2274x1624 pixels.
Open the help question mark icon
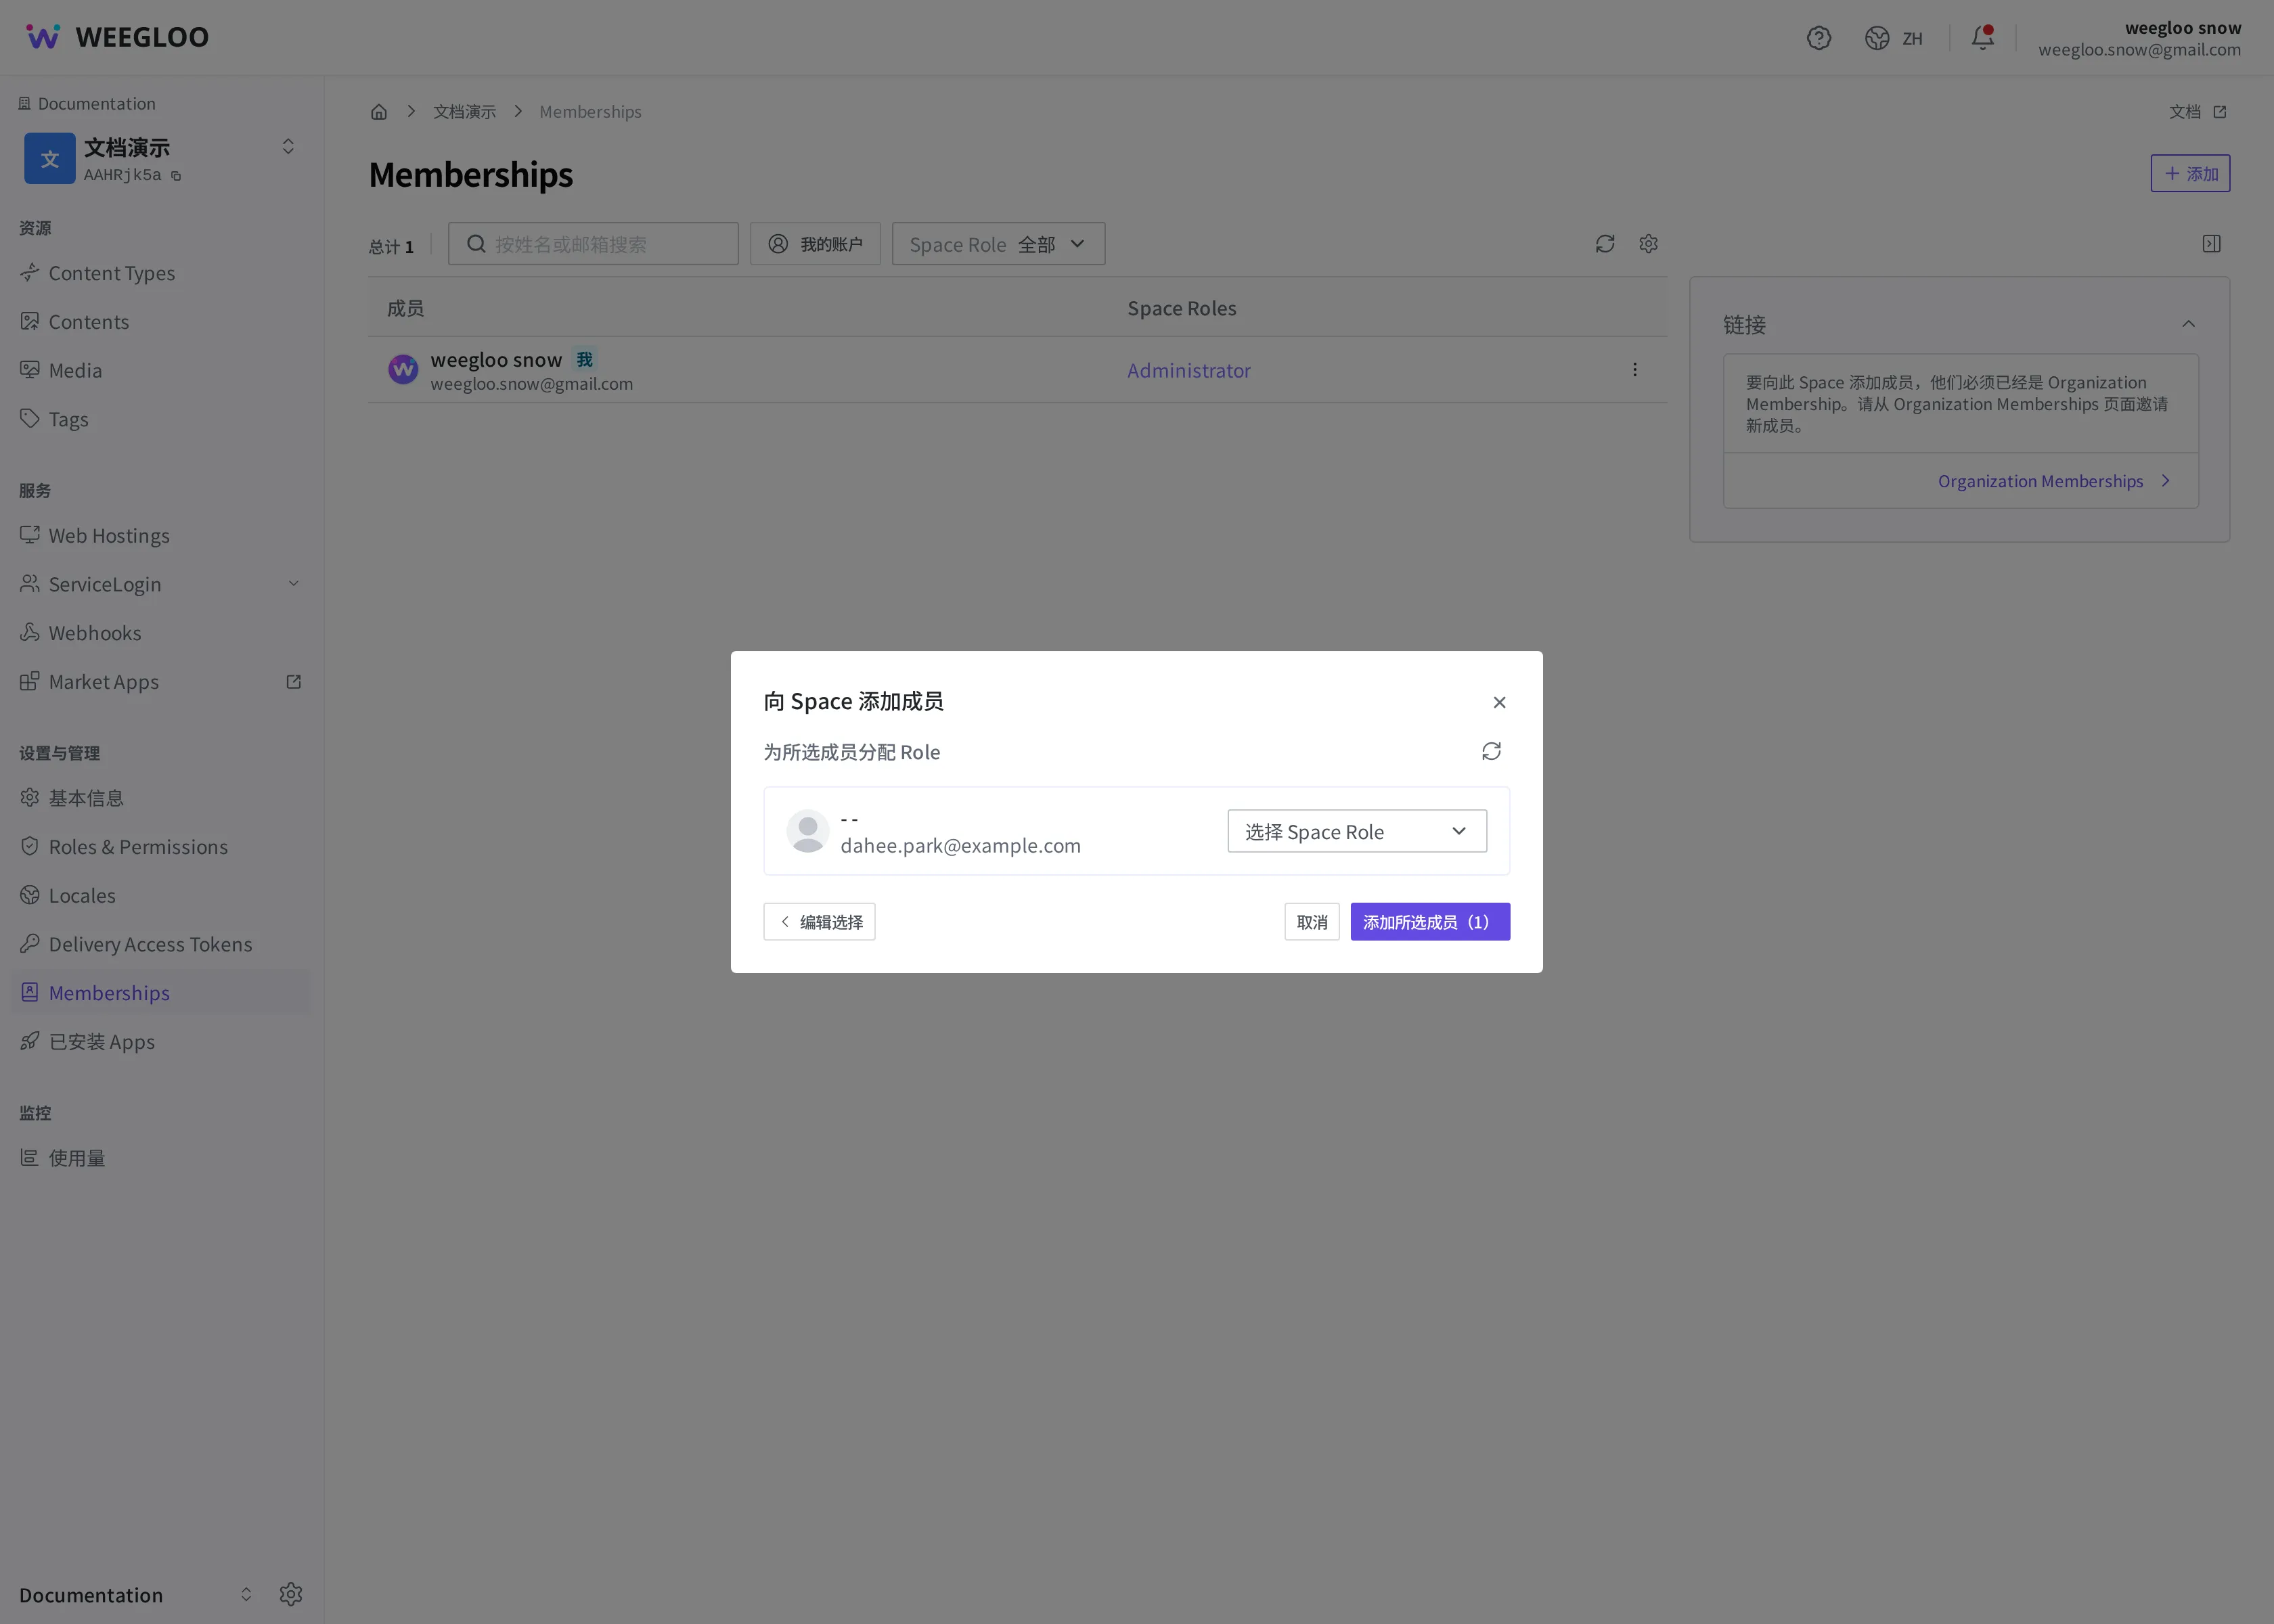1818,38
